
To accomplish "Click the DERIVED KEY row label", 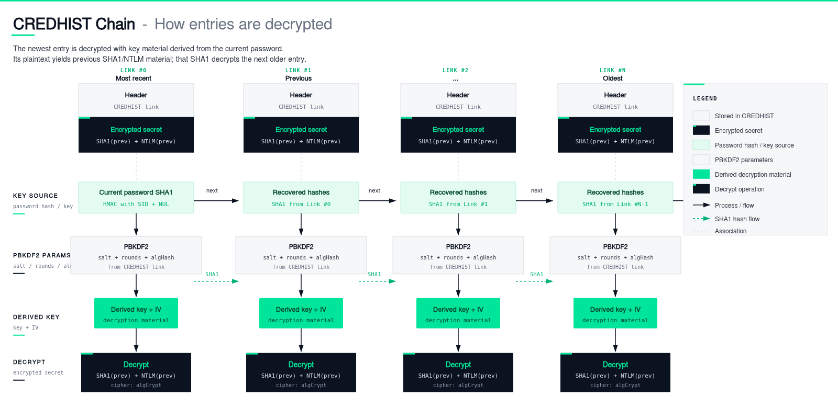I will tap(36, 317).
